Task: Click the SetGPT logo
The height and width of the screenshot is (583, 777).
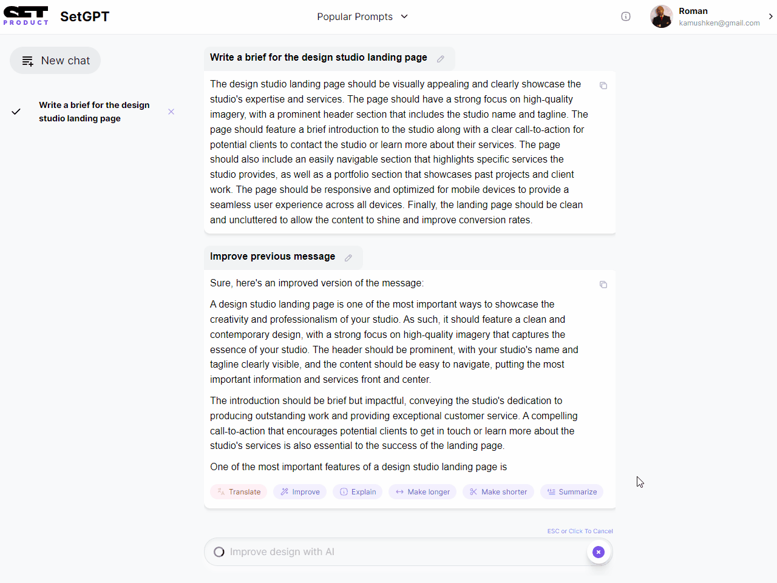Action: 26,16
